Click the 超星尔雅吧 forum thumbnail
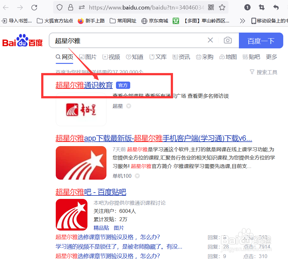Screen dimensions: 288x259 [72, 215]
